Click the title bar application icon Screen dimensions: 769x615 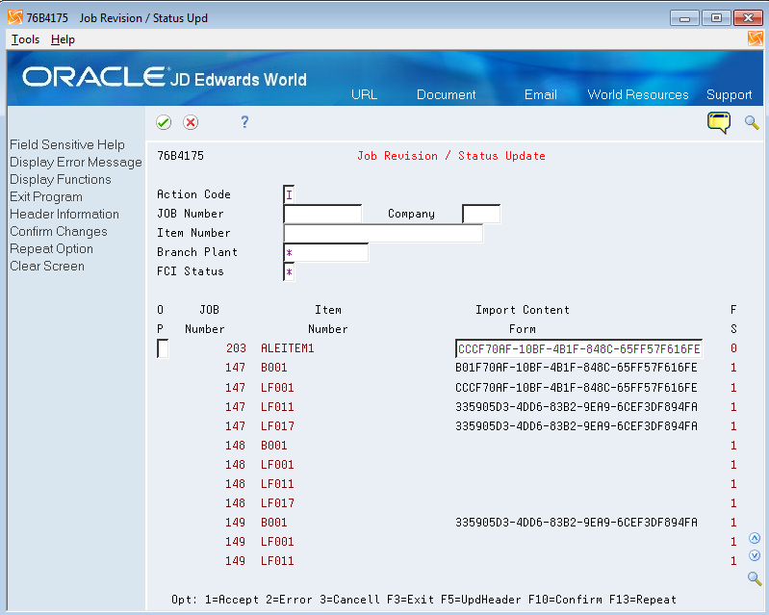tap(15, 17)
